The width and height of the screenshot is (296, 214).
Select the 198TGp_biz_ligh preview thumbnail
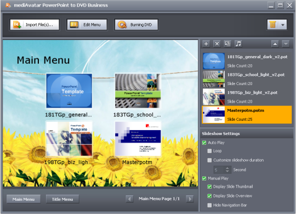click(x=69, y=139)
